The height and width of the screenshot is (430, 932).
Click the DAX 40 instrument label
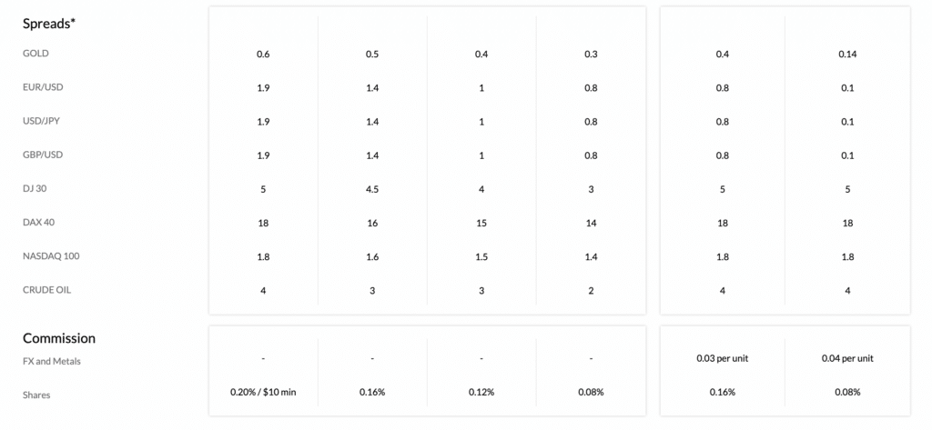[38, 223]
